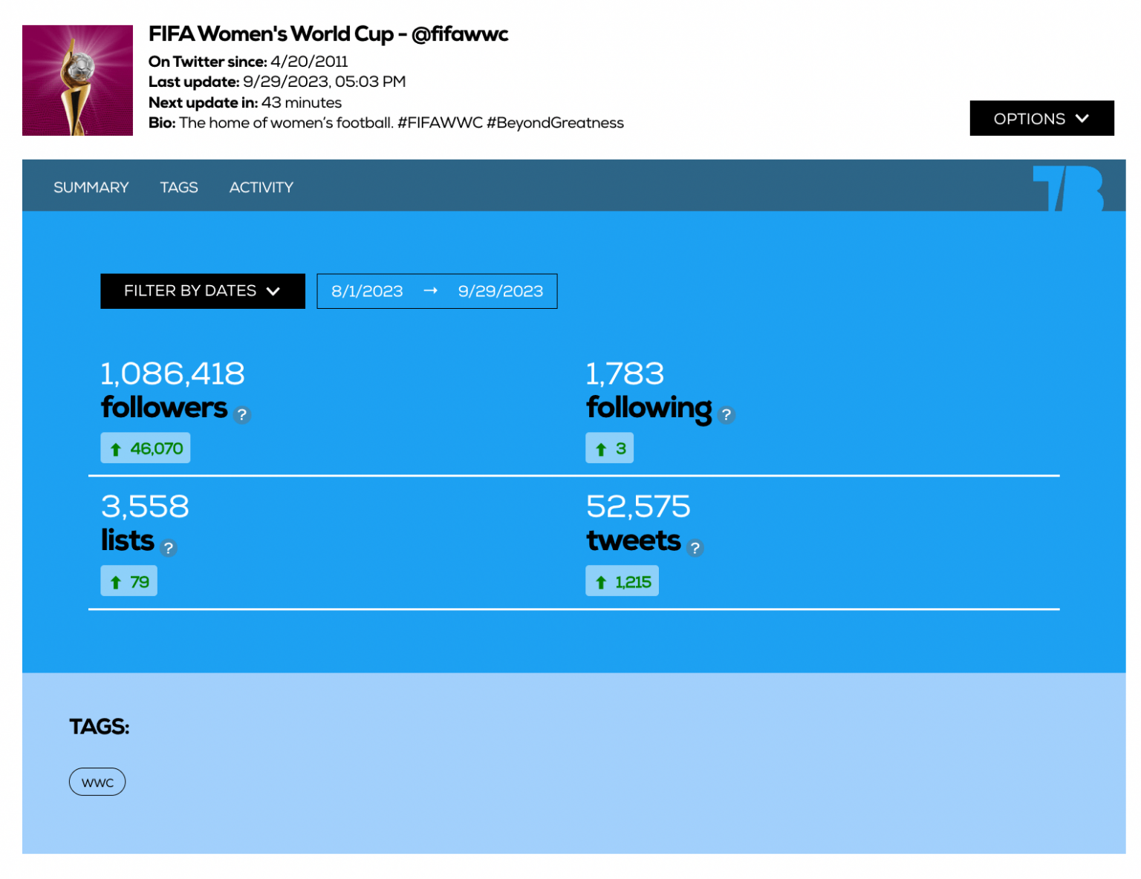The width and height of the screenshot is (1141, 879).
Task: Click the green followers growth indicator
Action: [145, 448]
